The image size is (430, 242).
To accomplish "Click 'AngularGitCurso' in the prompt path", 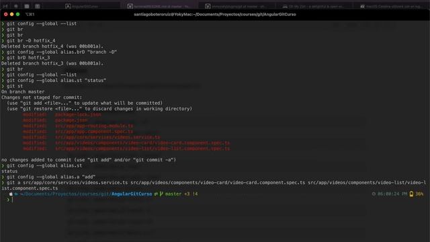I will pyautogui.click(x=132, y=194).
